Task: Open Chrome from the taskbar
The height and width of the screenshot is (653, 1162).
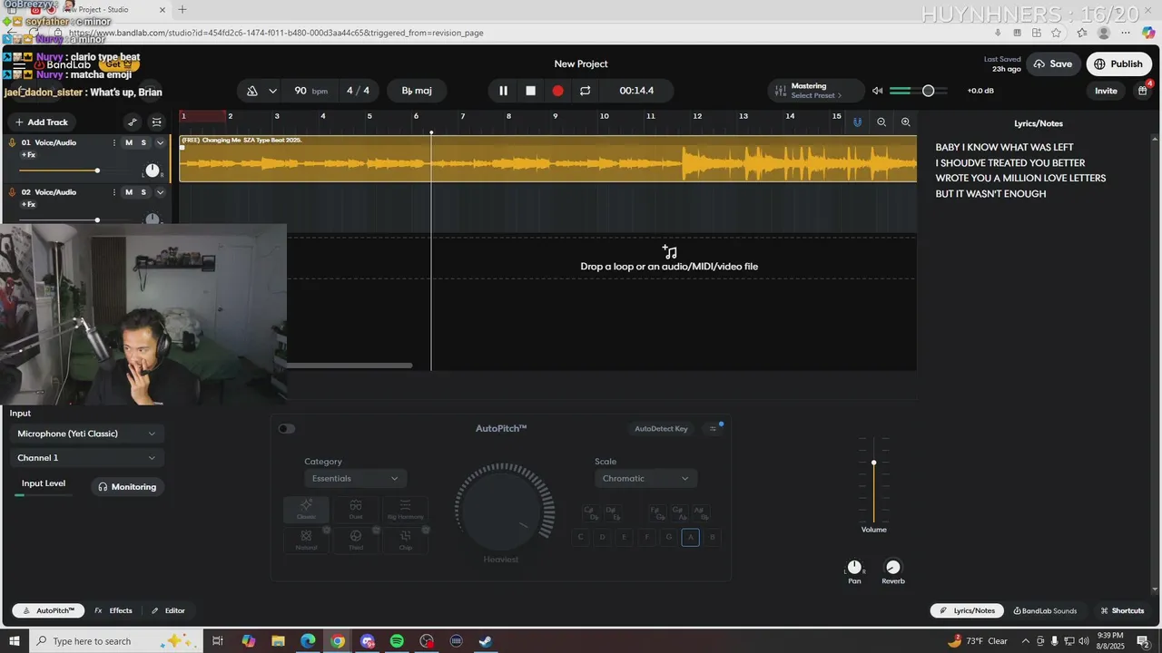Action: point(338,641)
